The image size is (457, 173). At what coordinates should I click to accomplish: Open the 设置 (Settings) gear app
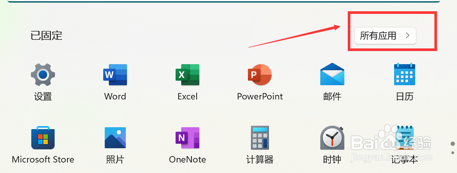pos(43,75)
